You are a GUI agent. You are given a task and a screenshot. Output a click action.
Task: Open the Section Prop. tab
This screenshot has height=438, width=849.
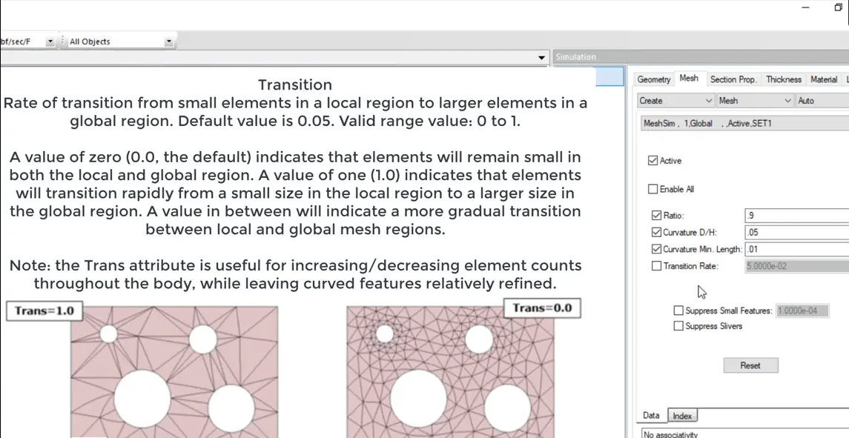(x=733, y=79)
